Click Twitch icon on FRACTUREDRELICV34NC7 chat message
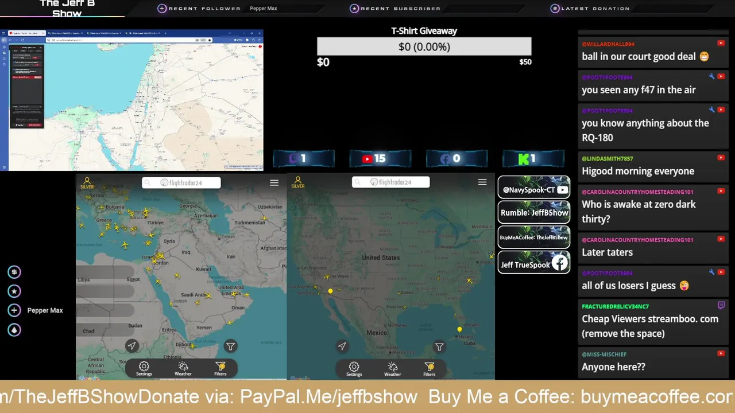The width and height of the screenshot is (735, 413). click(x=721, y=306)
